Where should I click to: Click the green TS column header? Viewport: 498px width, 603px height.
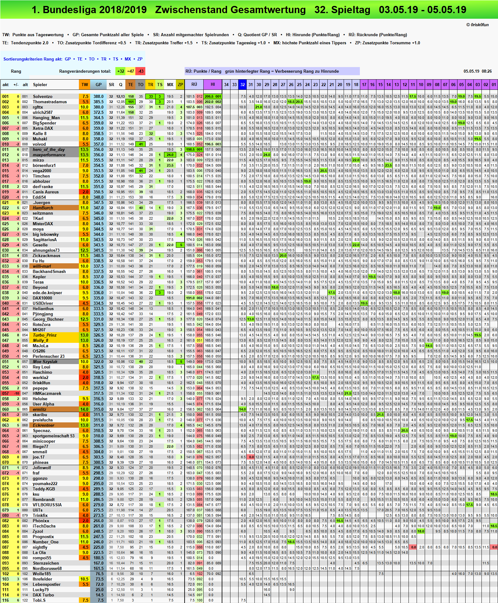(160, 85)
